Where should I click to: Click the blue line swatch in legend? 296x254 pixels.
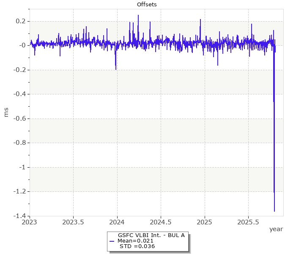tap(112, 241)
